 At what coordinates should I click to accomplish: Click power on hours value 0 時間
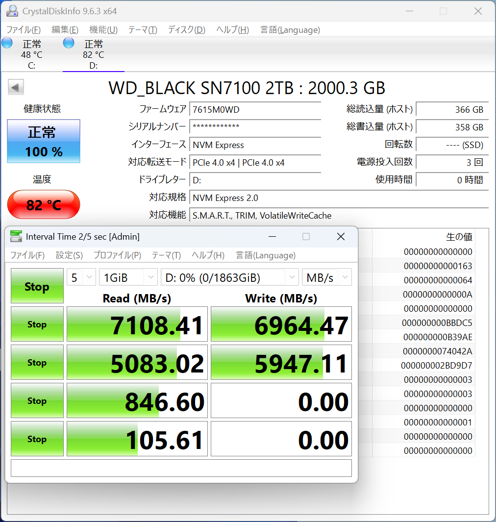pyautogui.click(x=452, y=180)
